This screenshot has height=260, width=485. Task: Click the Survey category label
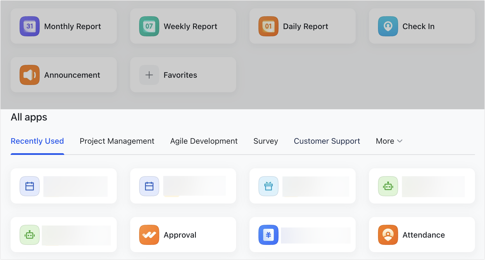tap(265, 141)
